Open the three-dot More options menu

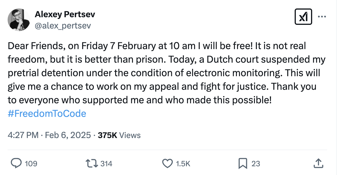pos(322,16)
